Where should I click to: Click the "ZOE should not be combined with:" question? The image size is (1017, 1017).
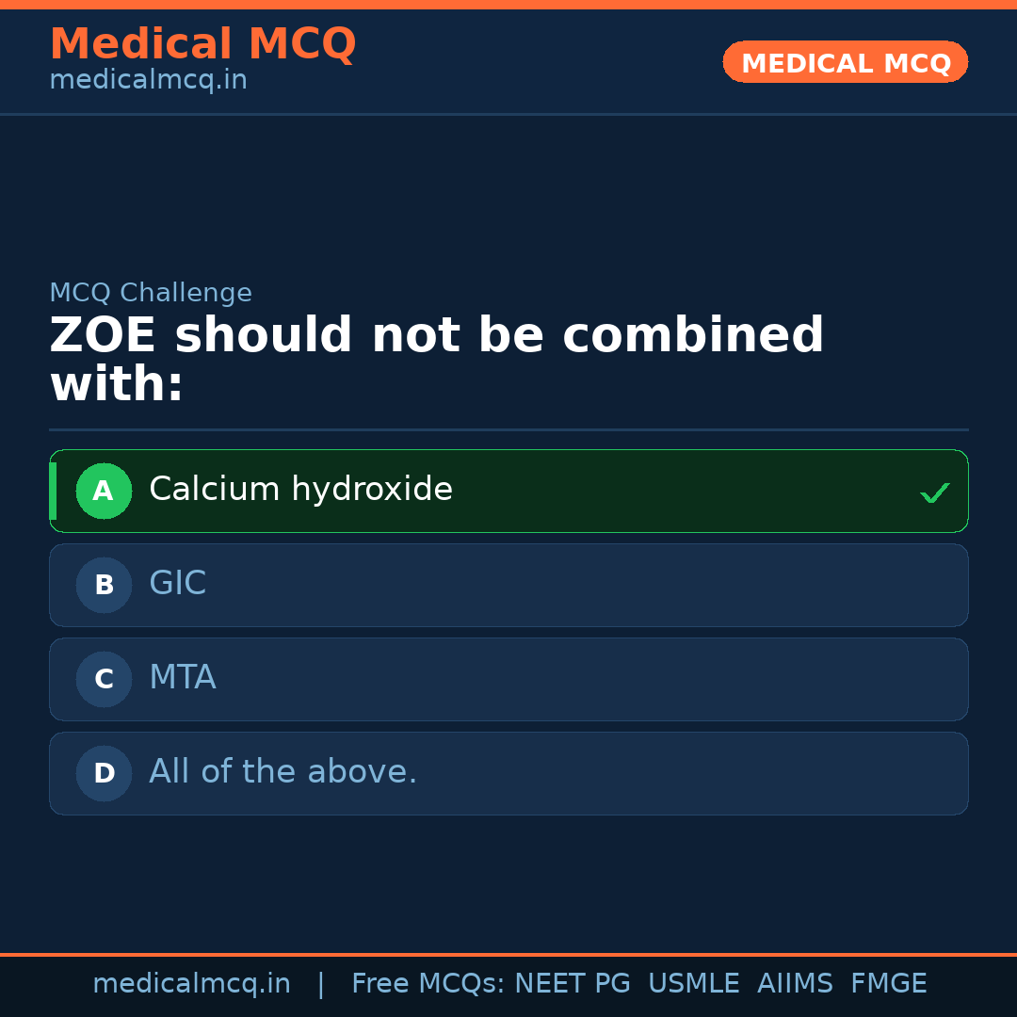tap(436, 361)
